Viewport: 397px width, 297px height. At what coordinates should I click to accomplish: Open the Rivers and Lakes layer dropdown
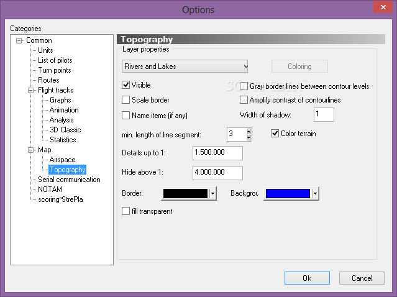coord(185,66)
